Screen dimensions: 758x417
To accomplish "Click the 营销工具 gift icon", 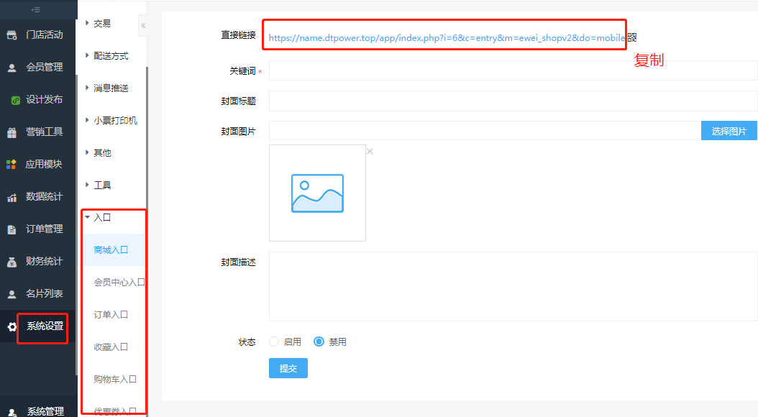I will 12,132.
